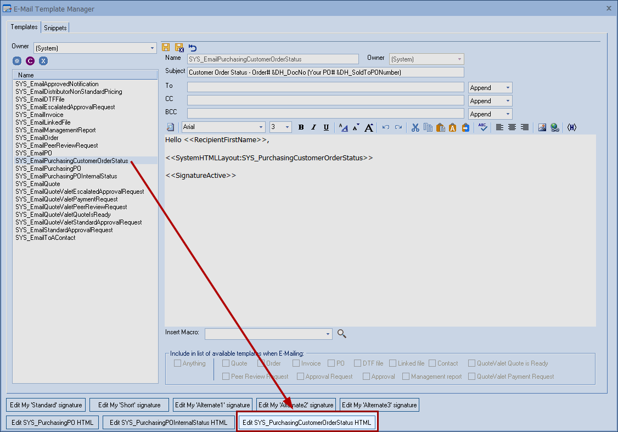Click the Bold formatting icon
Image resolution: width=618 pixels, height=432 pixels.
pyautogui.click(x=301, y=127)
